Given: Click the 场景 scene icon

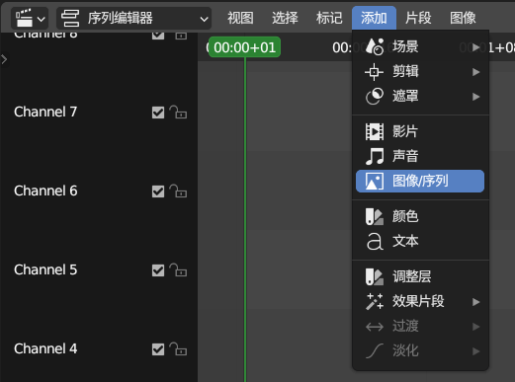Looking at the screenshot, I should point(375,46).
